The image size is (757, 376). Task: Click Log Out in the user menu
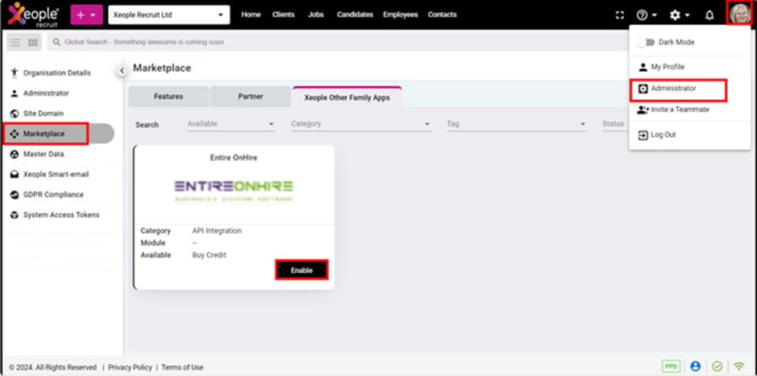coord(657,135)
